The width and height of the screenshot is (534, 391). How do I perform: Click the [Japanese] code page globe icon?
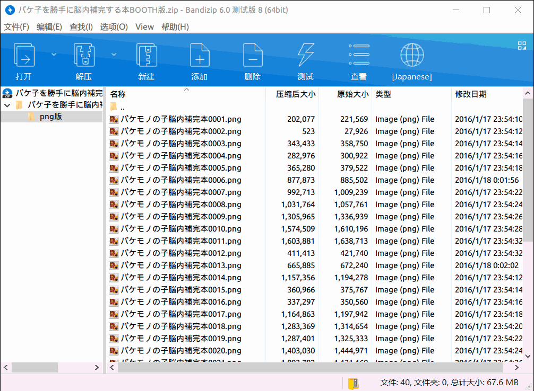[x=412, y=55]
